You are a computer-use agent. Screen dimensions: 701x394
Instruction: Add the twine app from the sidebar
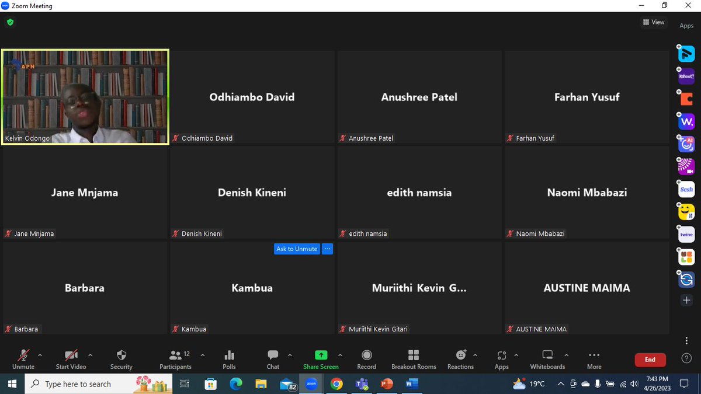coord(686,234)
